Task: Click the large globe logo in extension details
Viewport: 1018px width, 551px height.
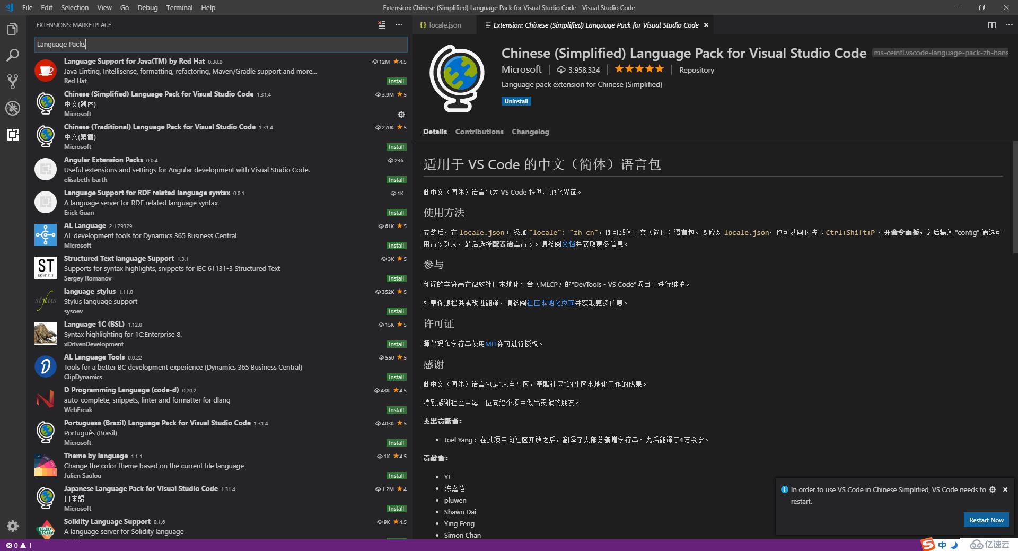Action: tap(457, 78)
